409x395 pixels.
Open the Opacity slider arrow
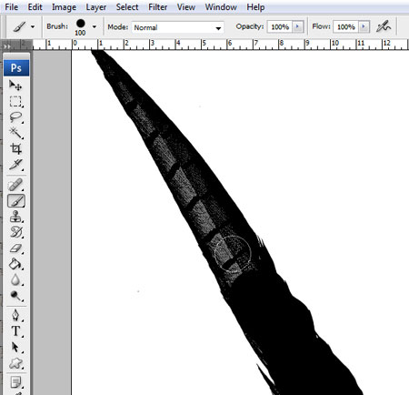(x=297, y=26)
